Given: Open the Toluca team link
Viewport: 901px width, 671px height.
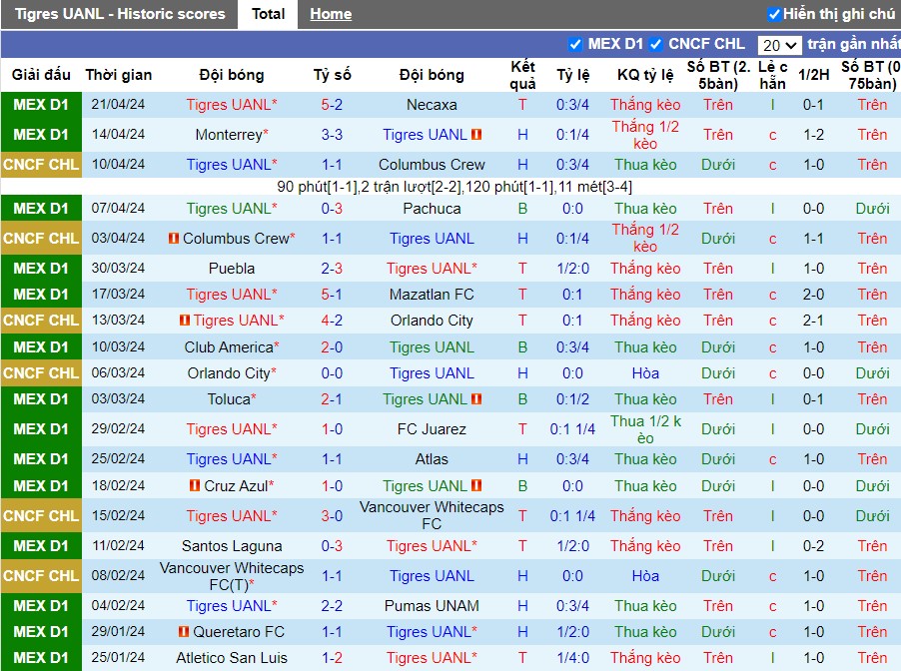Looking at the screenshot, I should click(x=229, y=398).
